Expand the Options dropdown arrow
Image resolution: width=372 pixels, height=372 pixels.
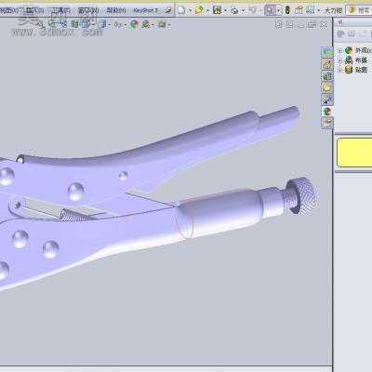[318, 11]
